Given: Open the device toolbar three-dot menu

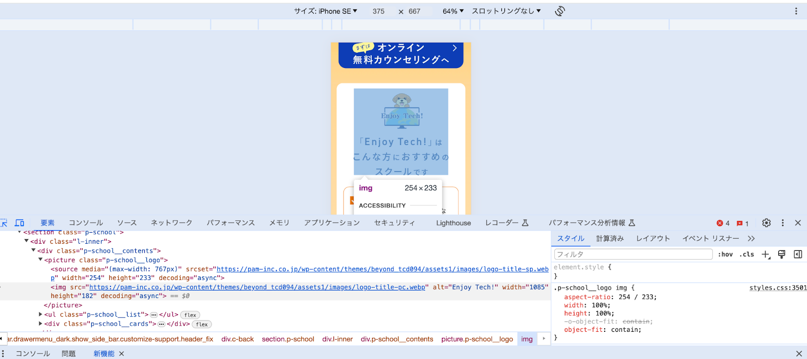Looking at the screenshot, I should 796,11.
